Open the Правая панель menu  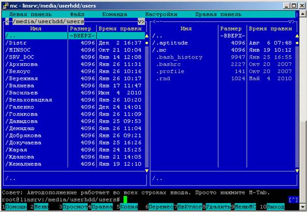pos(218,15)
